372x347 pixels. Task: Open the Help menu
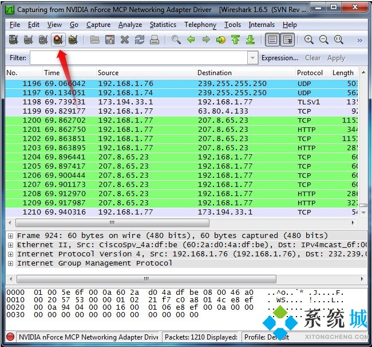(x=290, y=25)
